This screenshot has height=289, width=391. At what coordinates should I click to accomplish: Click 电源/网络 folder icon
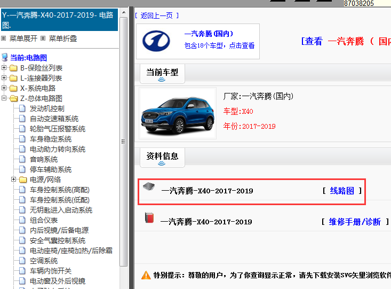[x=23, y=179]
